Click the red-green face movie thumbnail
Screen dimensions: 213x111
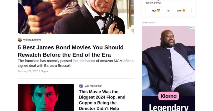46,97
